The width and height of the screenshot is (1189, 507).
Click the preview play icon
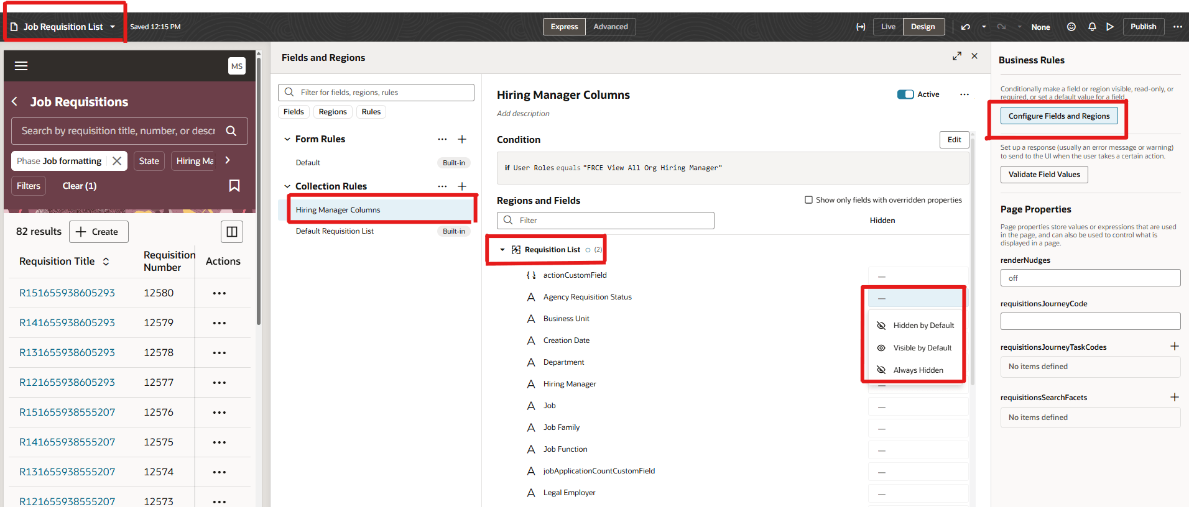[x=1110, y=27]
